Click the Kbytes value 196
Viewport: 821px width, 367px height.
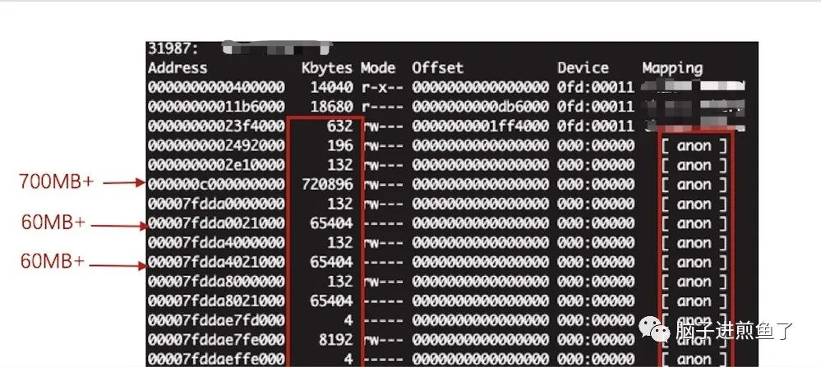coord(340,145)
